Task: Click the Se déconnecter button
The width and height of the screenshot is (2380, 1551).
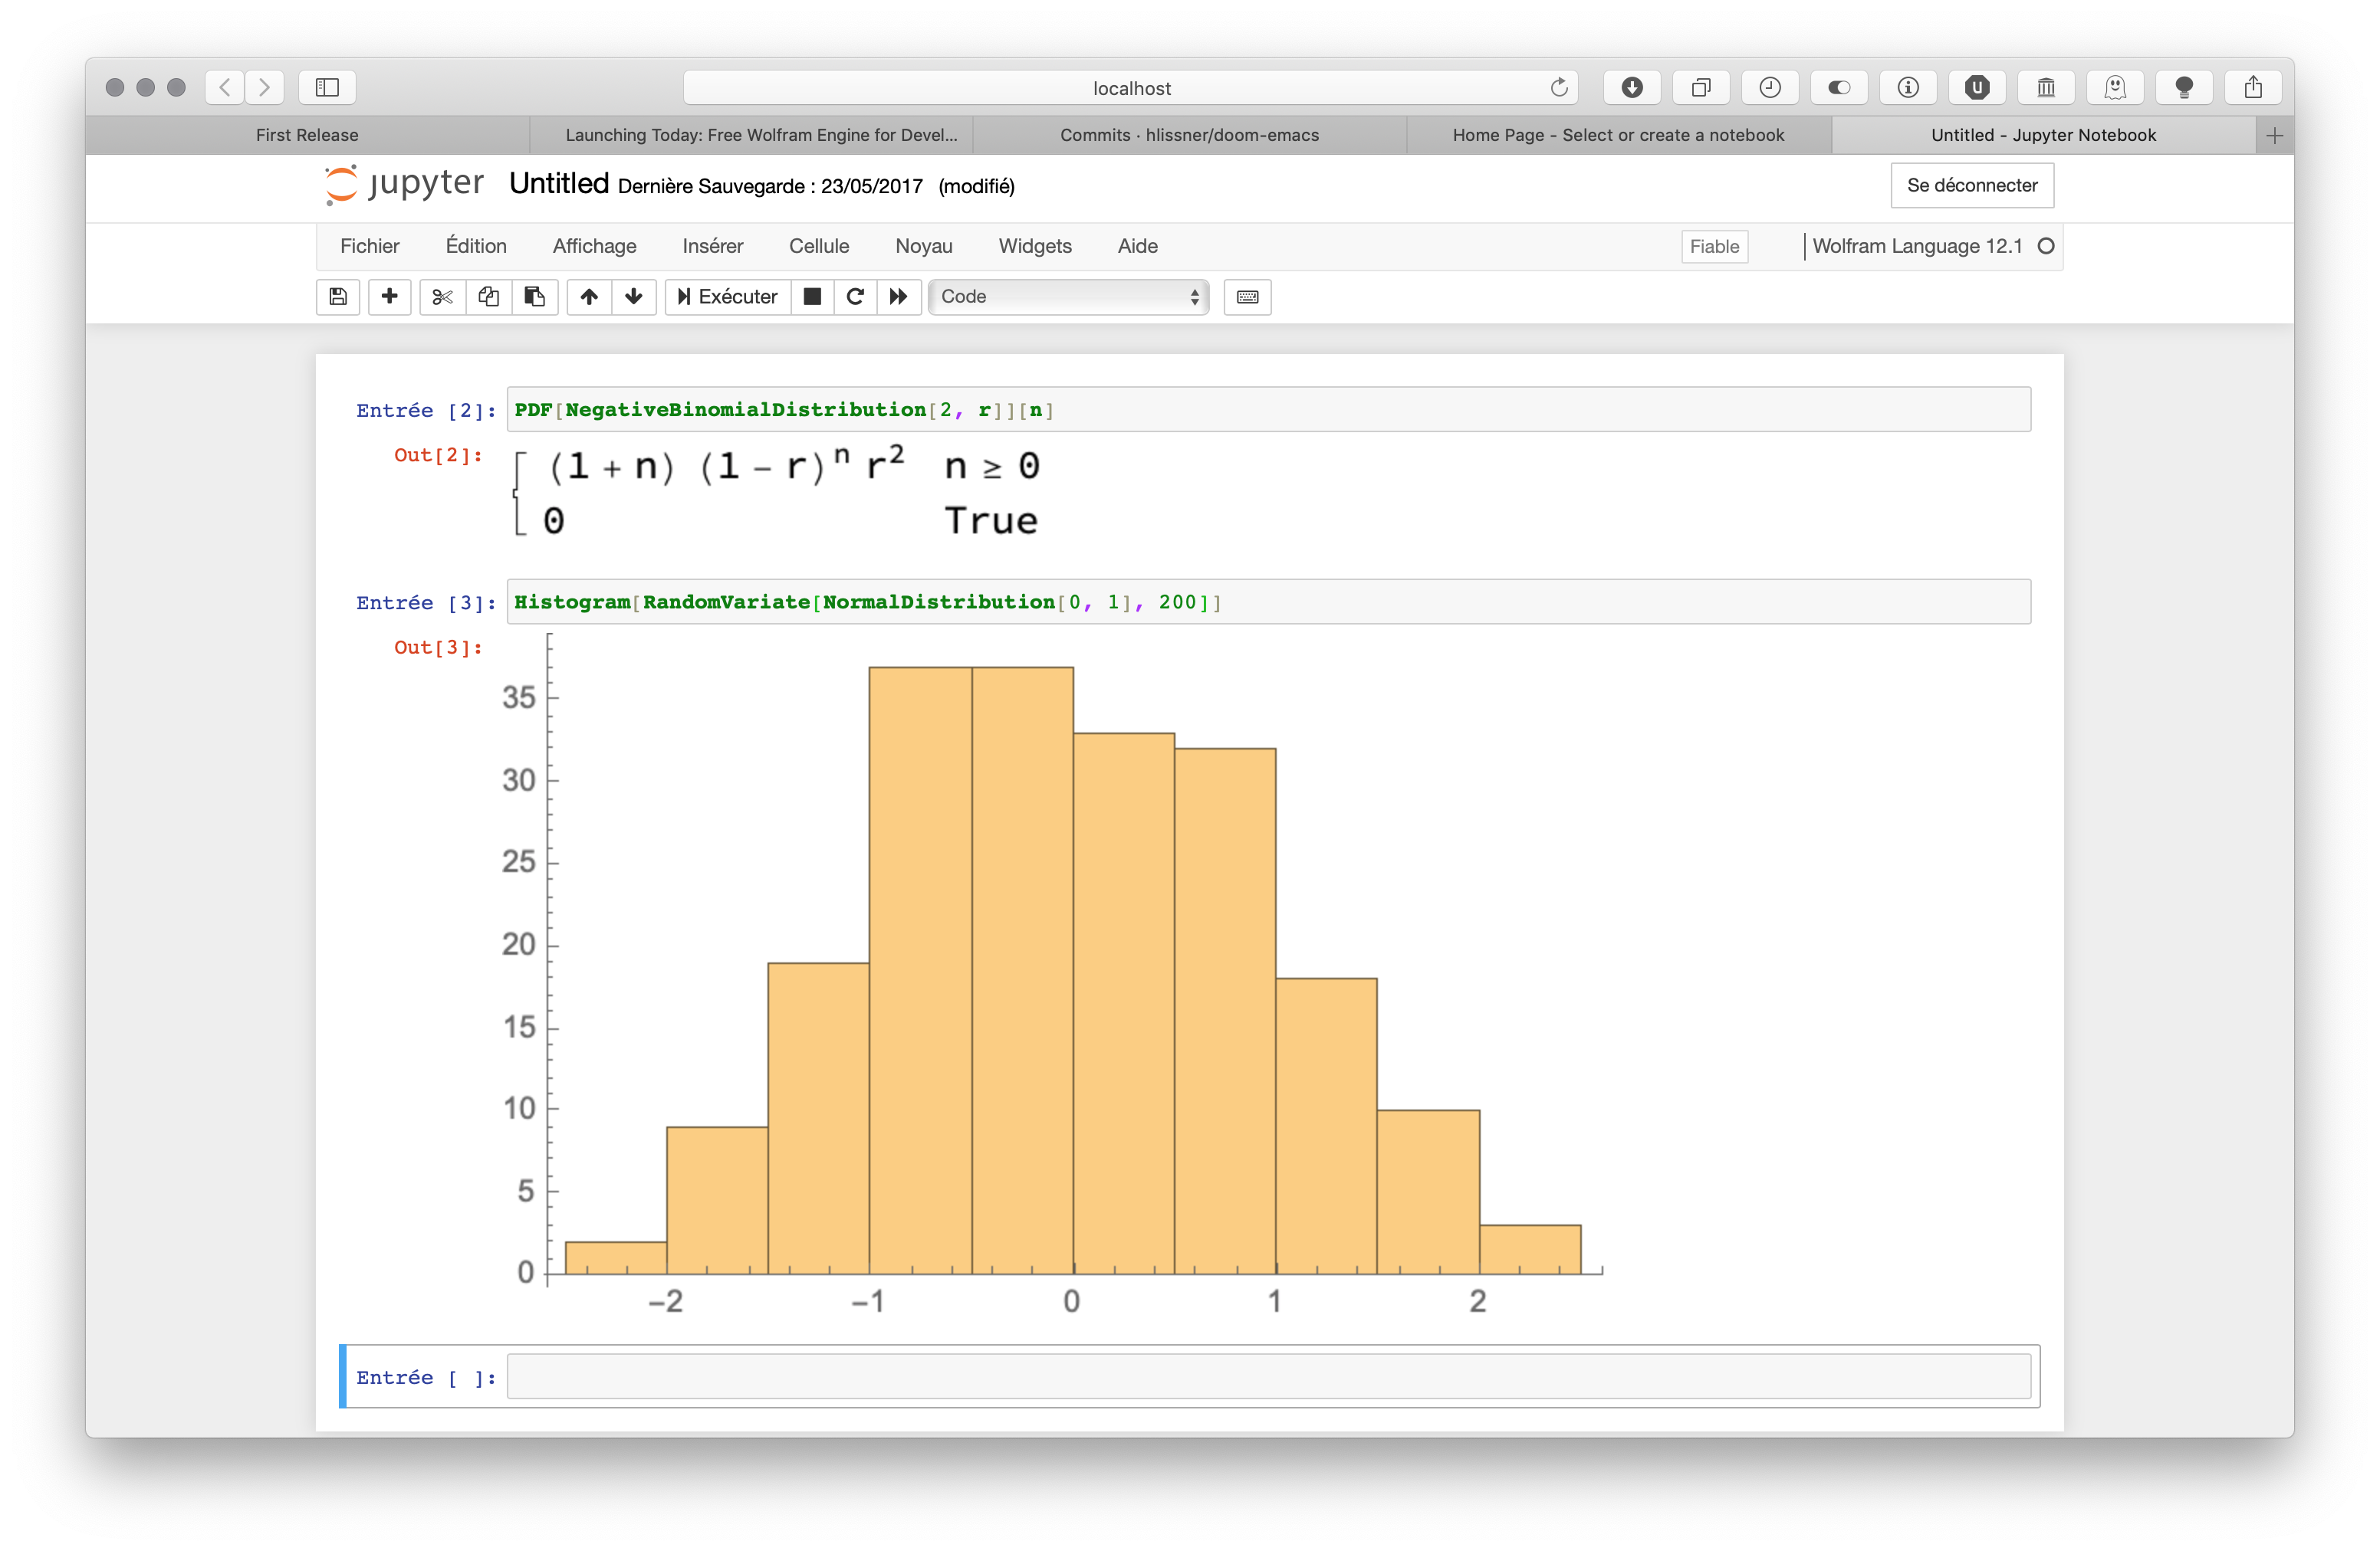Action: 1971,185
